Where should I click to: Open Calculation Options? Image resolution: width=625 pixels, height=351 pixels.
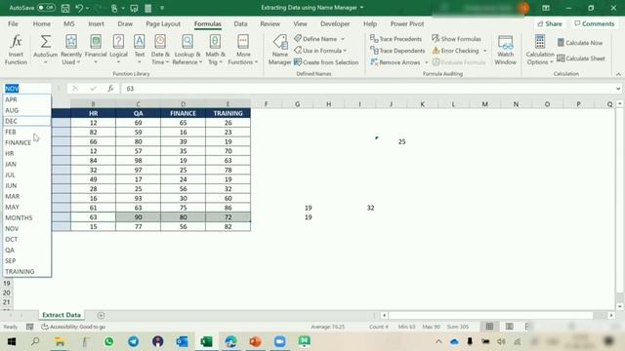point(540,50)
